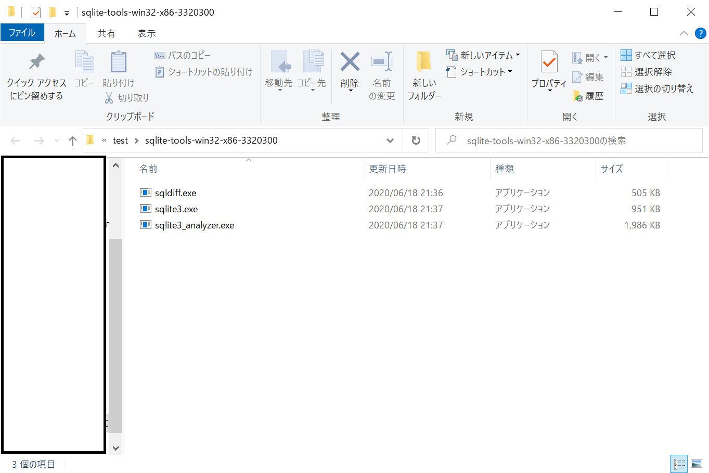Click 選択の切り替え invert selection
Image resolution: width=709 pixels, height=473 pixels.
pos(657,88)
